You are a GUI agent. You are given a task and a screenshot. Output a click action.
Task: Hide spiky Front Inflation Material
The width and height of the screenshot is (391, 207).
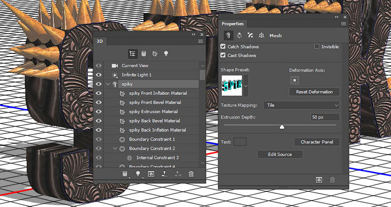tap(99, 93)
